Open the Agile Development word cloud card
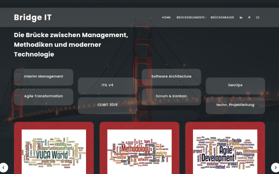 pyautogui.click(x=225, y=148)
